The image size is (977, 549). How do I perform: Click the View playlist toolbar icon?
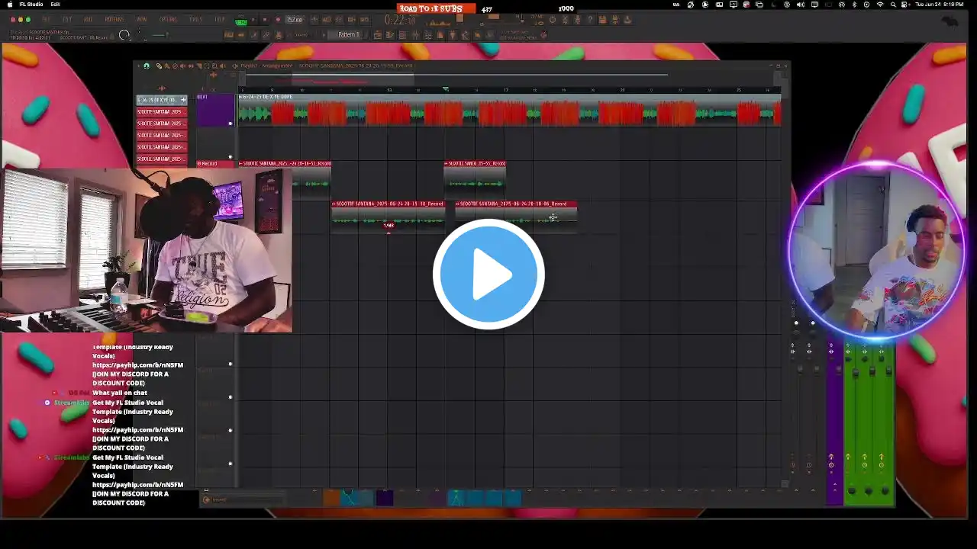pos(378,34)
